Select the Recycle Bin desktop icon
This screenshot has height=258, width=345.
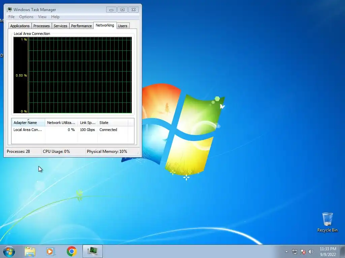pos(327,222)
